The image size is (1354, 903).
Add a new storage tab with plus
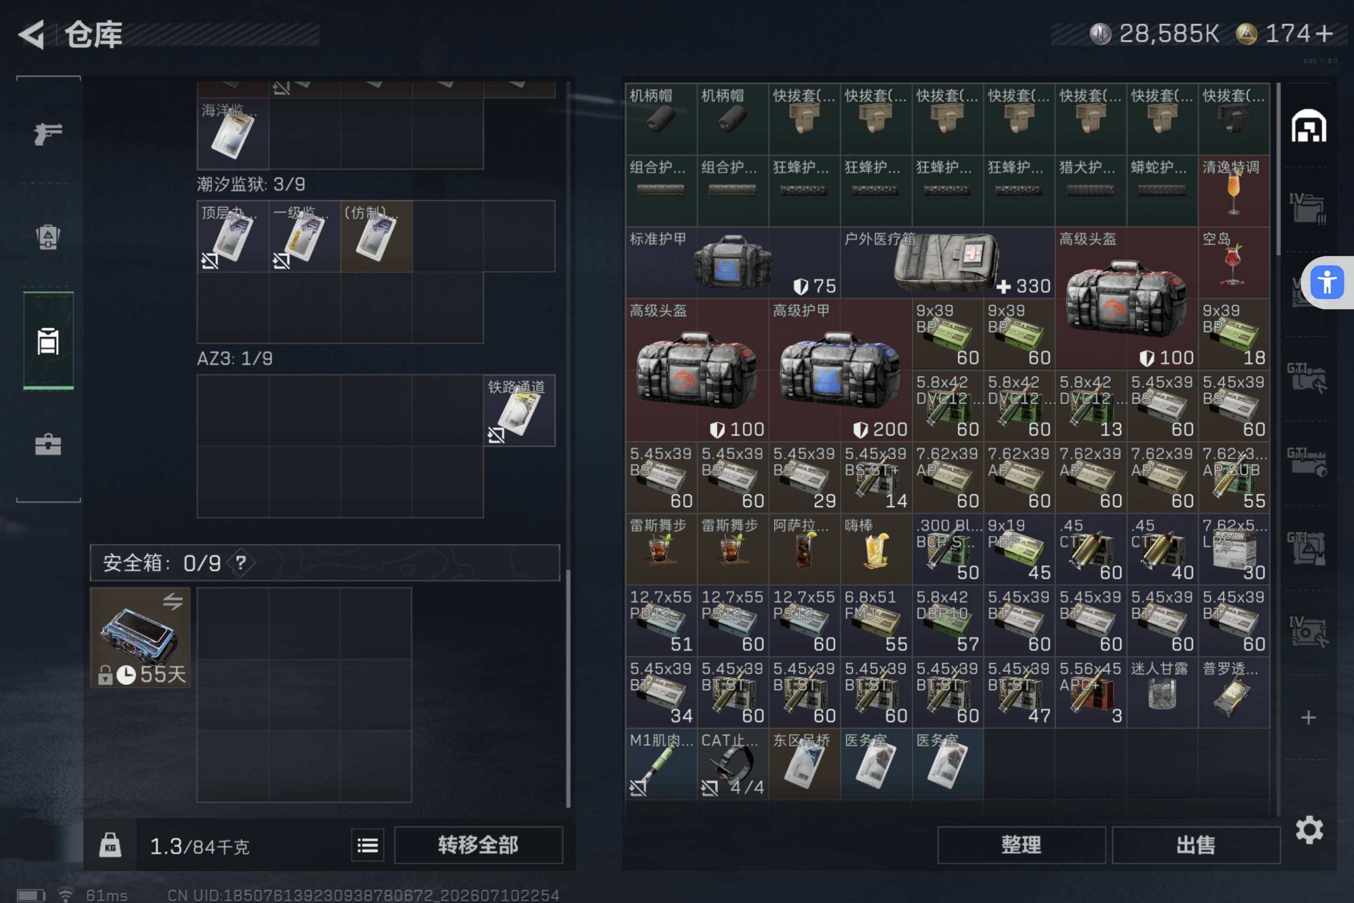(x=1308, y=717)
